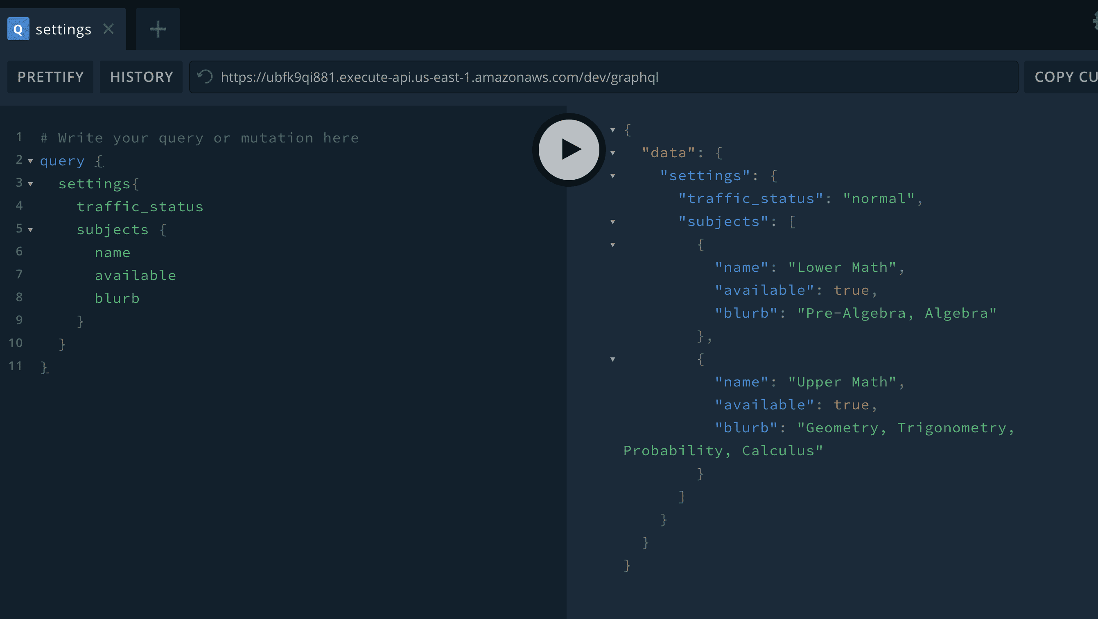The height and width of the screenshot is (619, 1098).
Task: Collapse the Lower Math object in the response
Action: click(612, 245)
